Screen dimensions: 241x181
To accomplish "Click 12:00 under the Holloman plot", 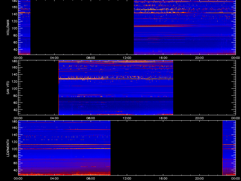I will click(127, 58).
